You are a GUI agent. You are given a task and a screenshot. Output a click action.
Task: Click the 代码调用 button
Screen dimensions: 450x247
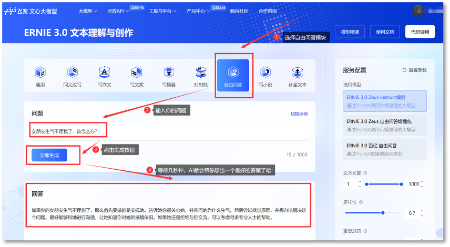420,32
